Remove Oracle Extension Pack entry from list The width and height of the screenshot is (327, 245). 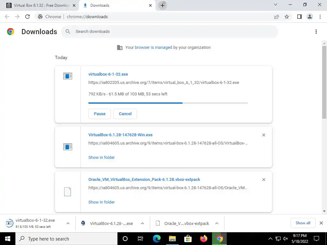(263, 180)
